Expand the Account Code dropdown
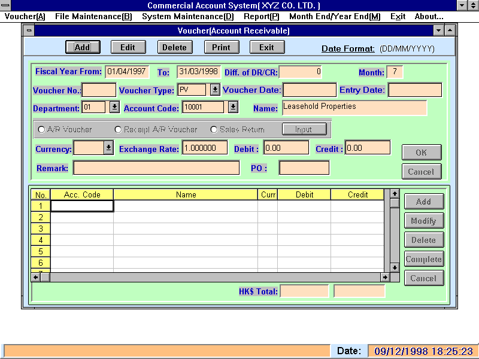Viewport: 479px width, 359px height. pos(233,107)
